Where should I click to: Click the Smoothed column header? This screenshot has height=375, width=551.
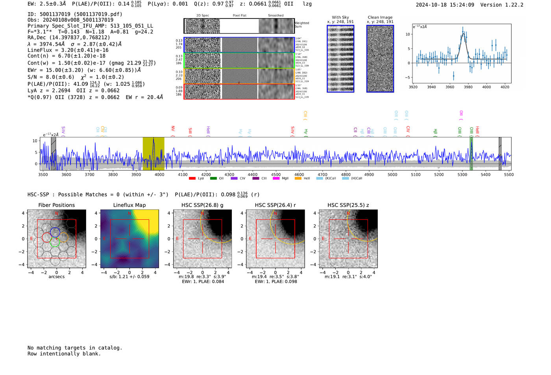tap(276, 15)
